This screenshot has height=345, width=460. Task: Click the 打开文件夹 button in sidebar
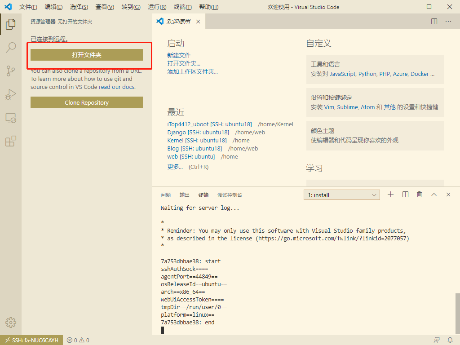point(87,55)
